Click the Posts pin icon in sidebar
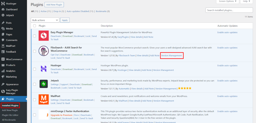Image resolution: width=256 pixels, height=123 pixels. (3, 23)
